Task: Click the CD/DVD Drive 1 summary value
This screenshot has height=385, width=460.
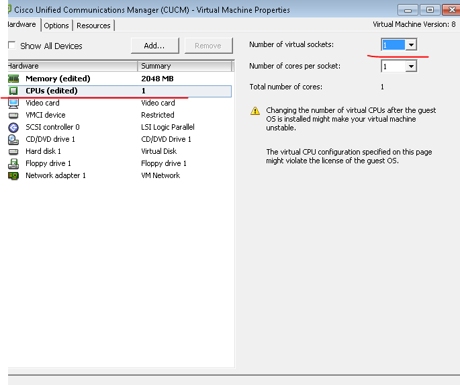Action: [166, 139]
